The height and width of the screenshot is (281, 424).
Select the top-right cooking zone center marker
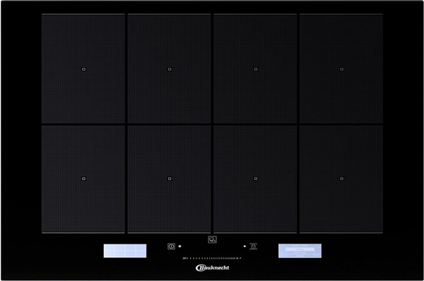[341, 69]
